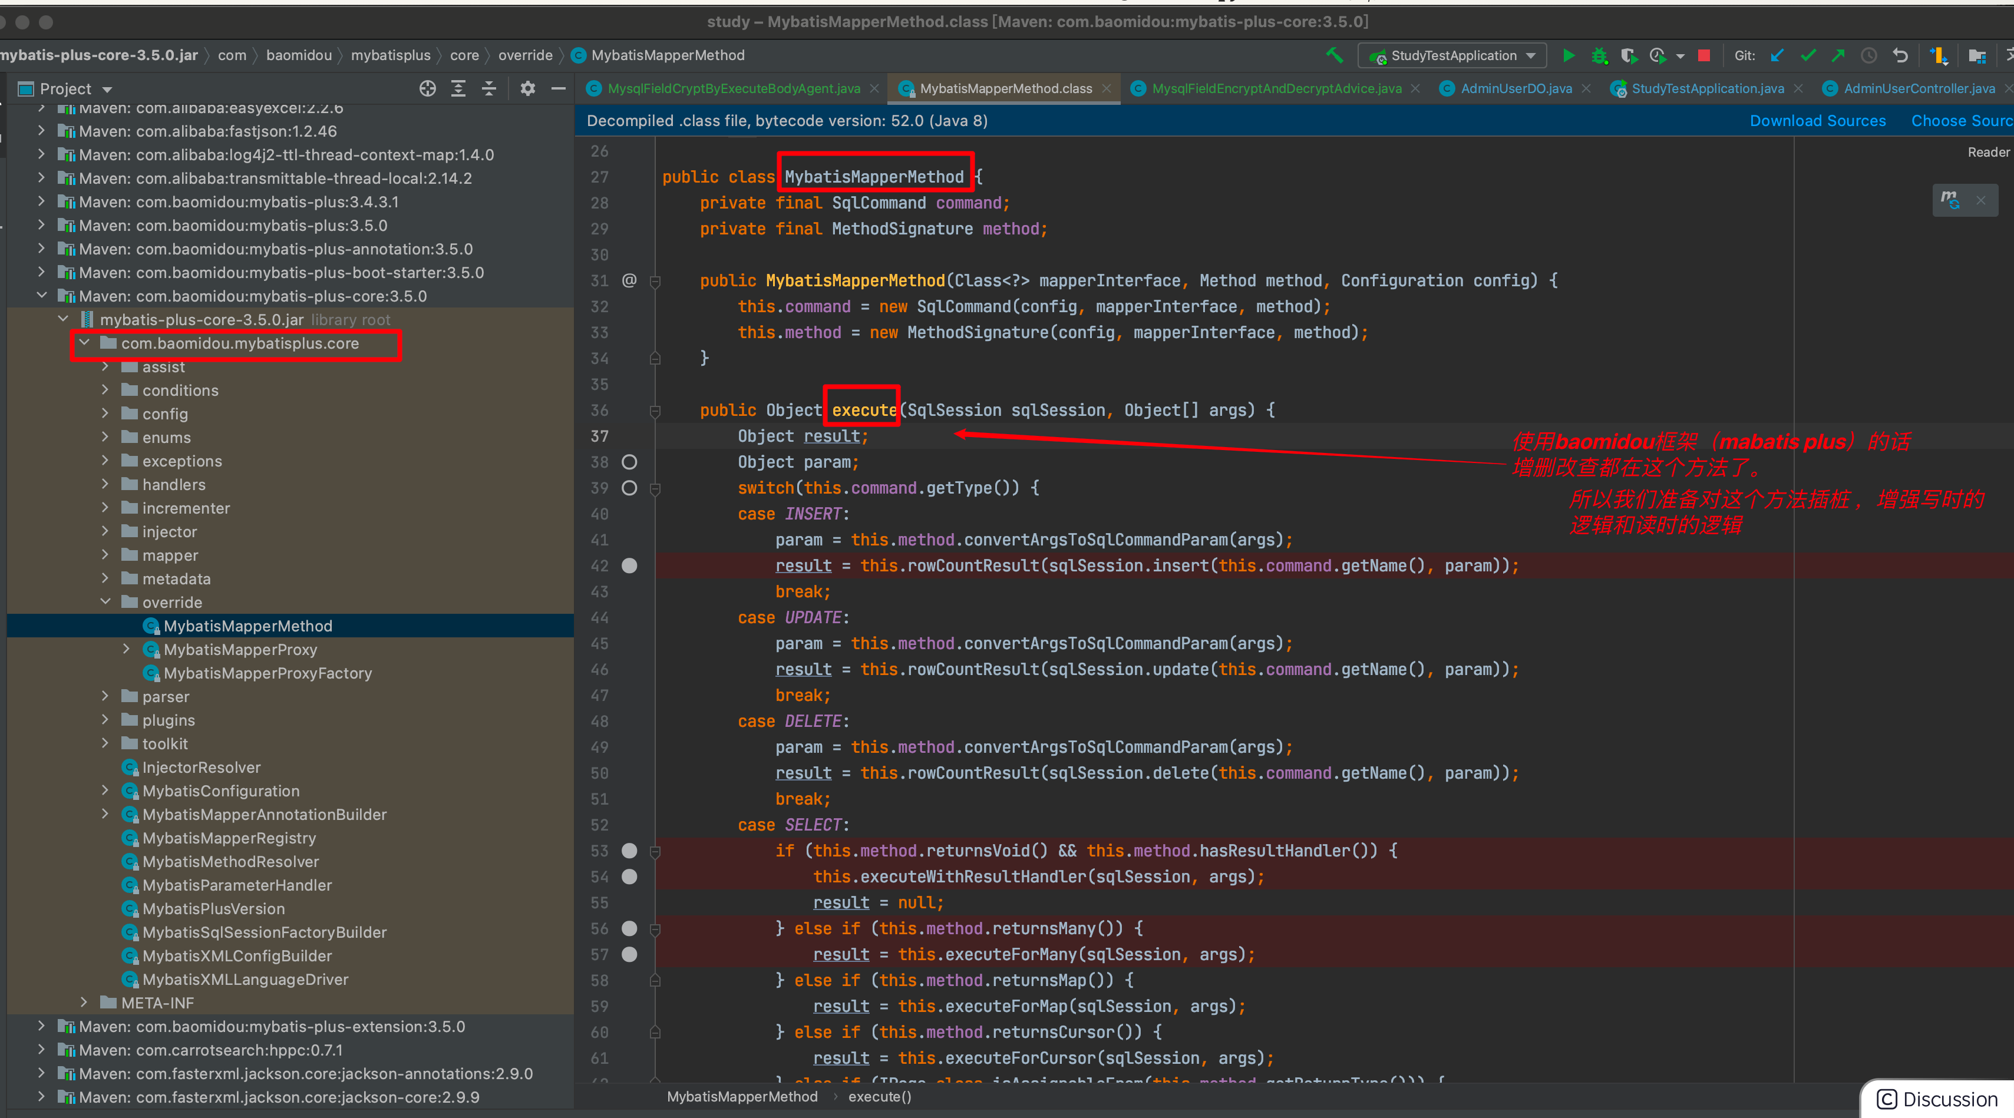The image size is (2014, 1118).
Task: Start a debug session with the bug icon
Action: (1599, 55)
